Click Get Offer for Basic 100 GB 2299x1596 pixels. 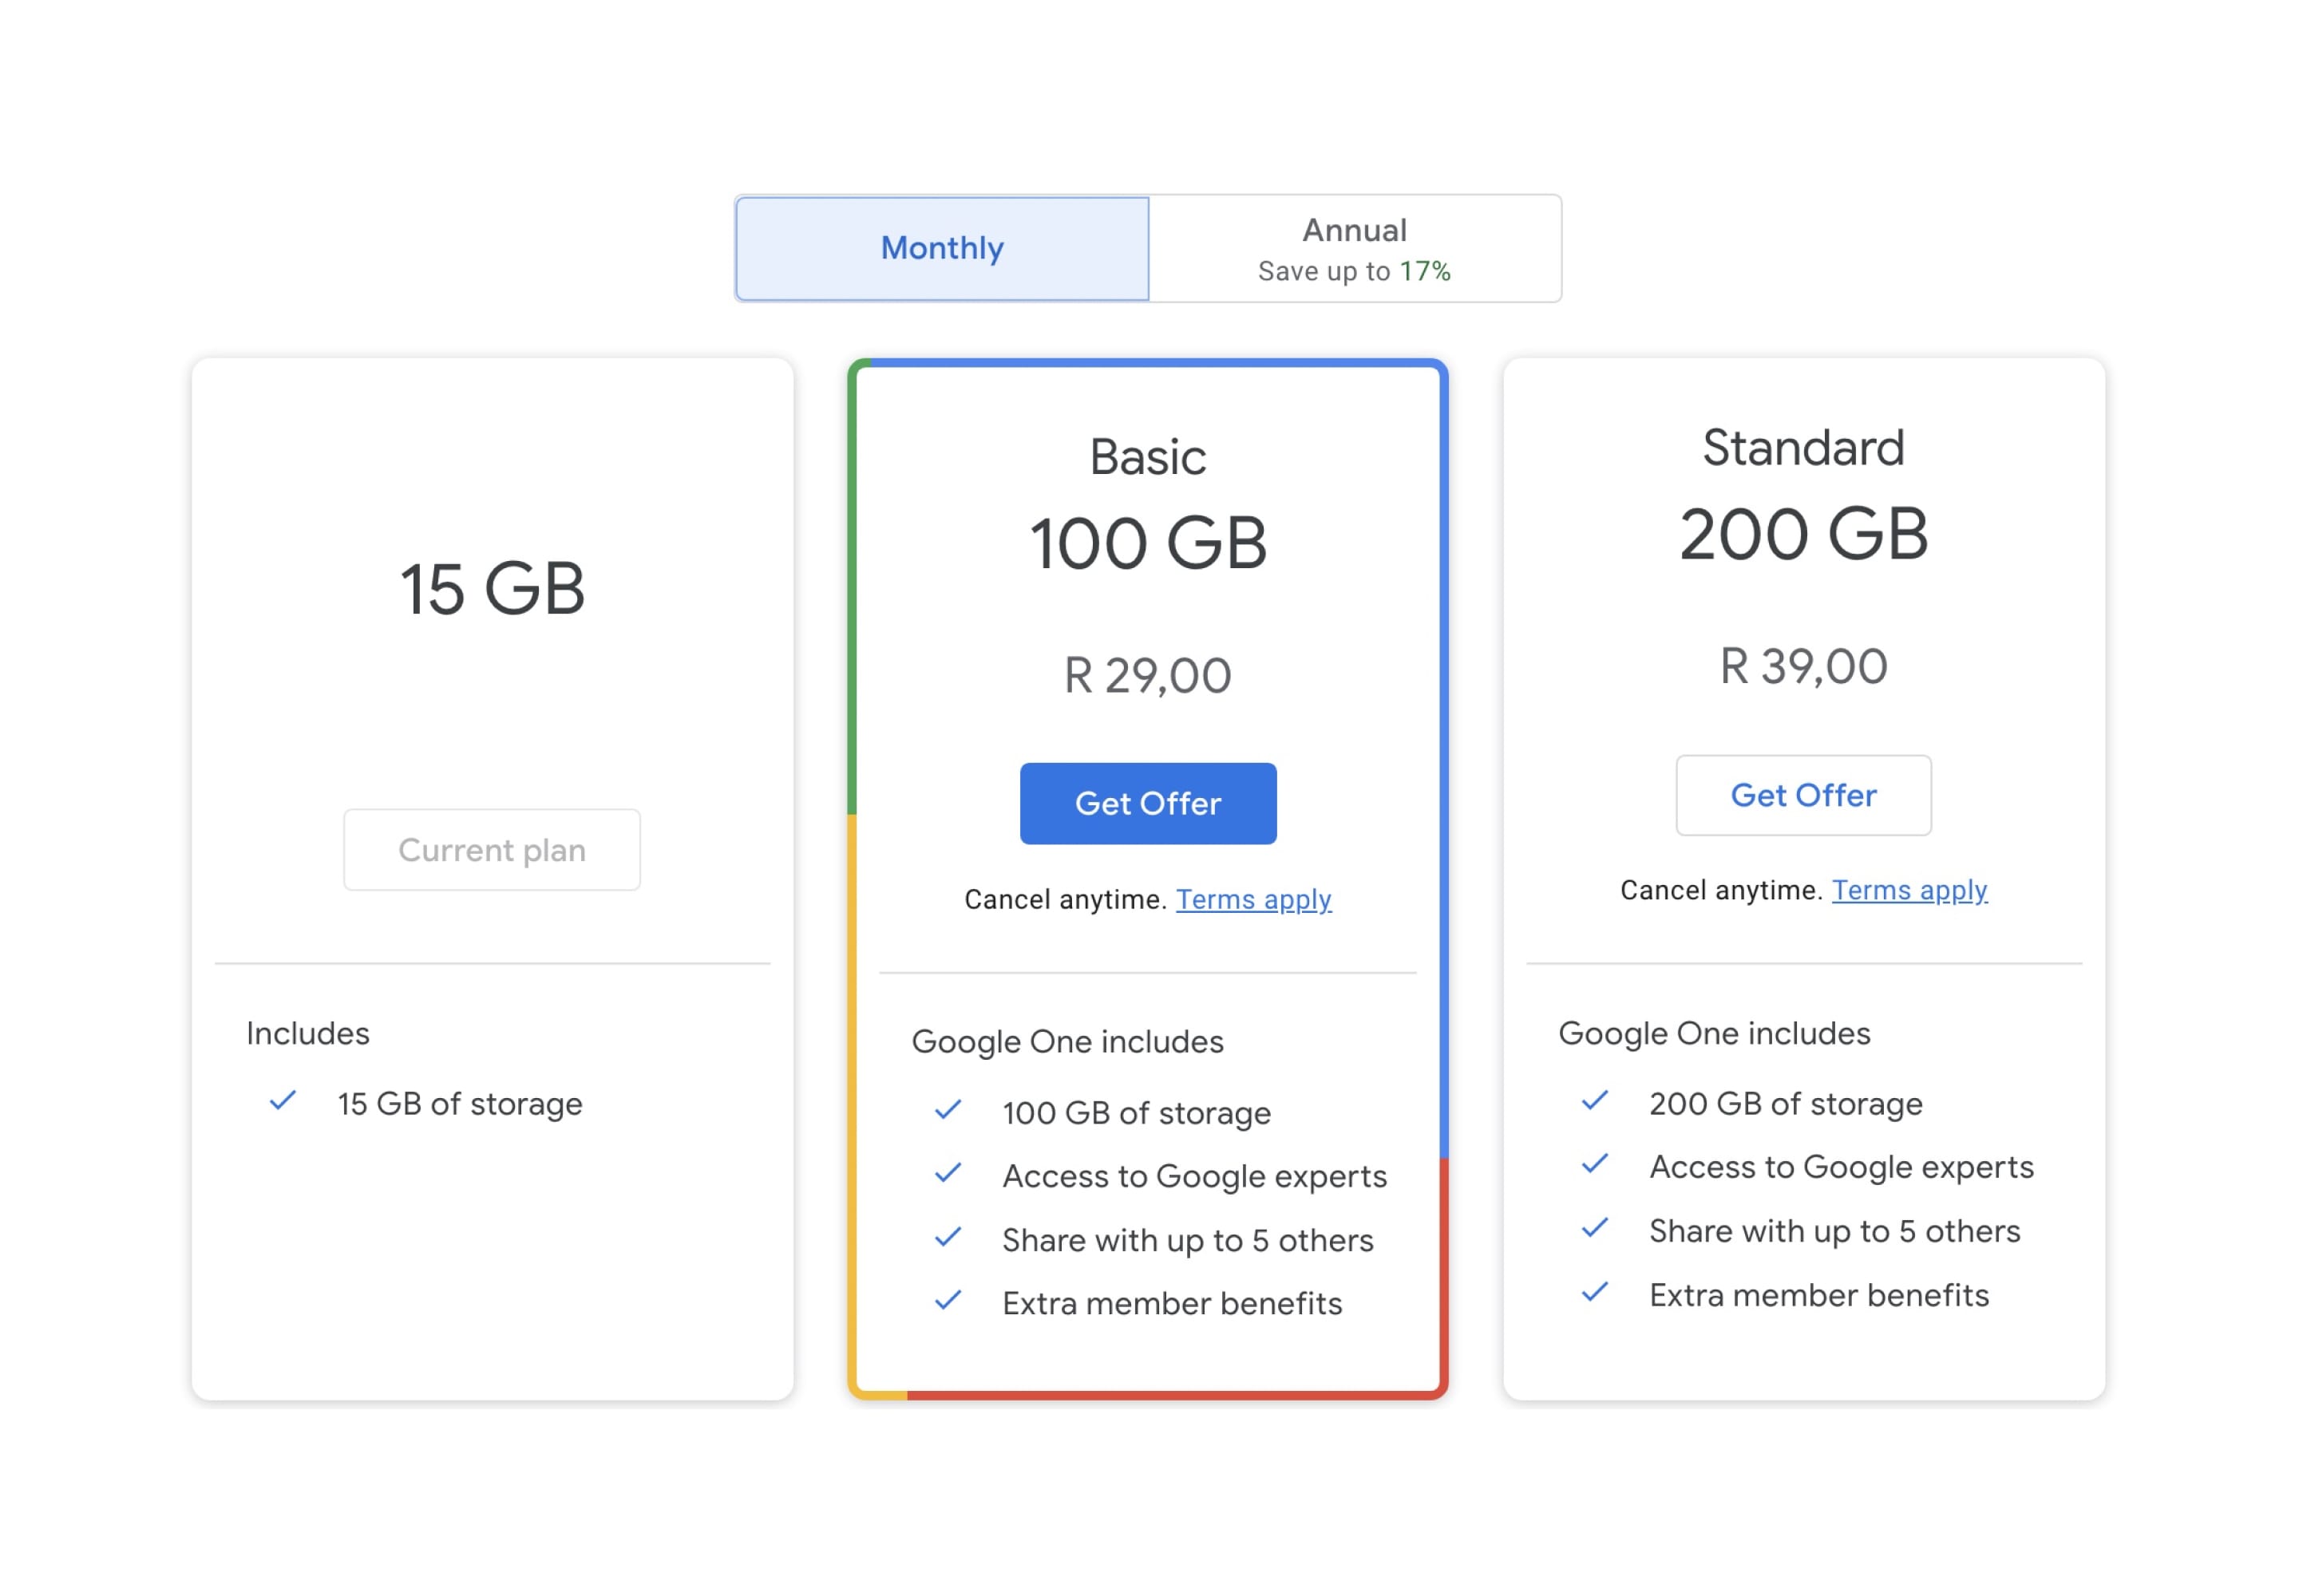pyautogui.click(x=1147, y=803)
